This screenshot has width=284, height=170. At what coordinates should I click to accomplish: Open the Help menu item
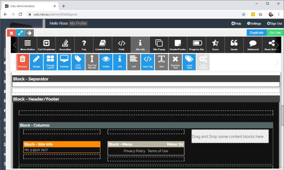coord(236,23)
